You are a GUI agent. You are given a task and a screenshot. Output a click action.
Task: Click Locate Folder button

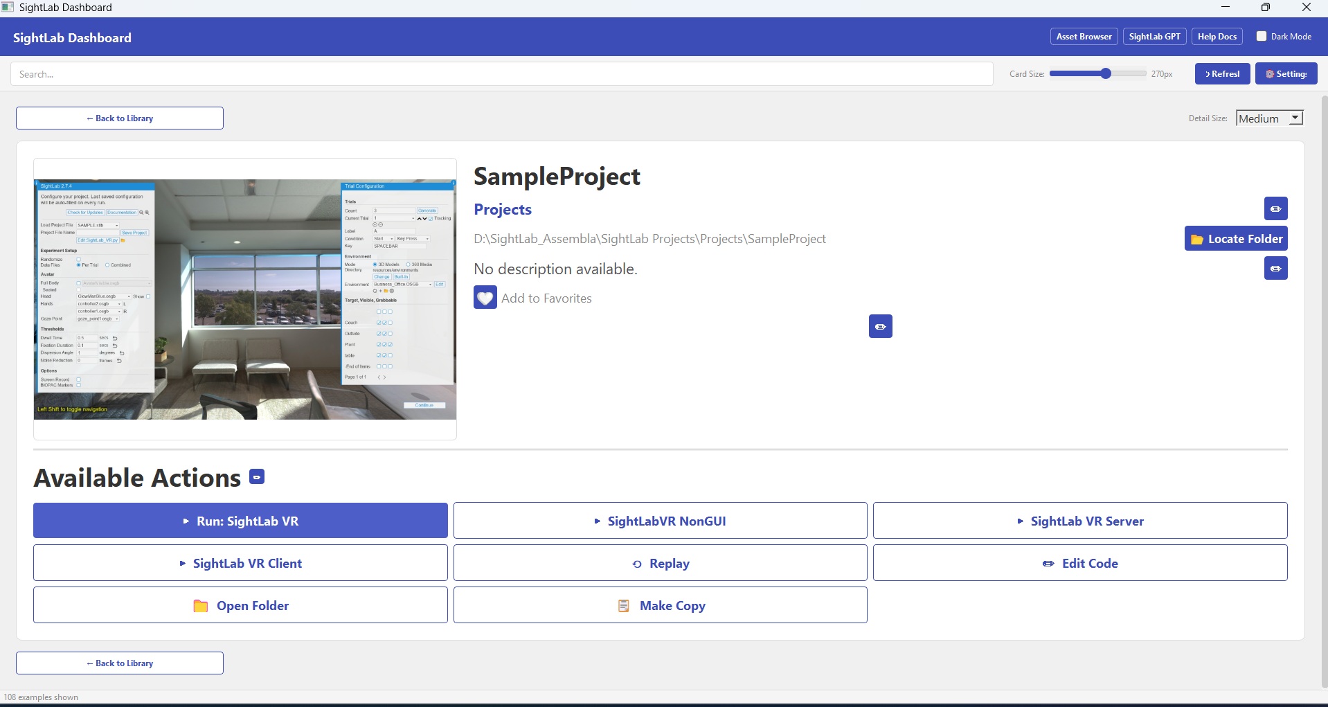(1236, 239)
